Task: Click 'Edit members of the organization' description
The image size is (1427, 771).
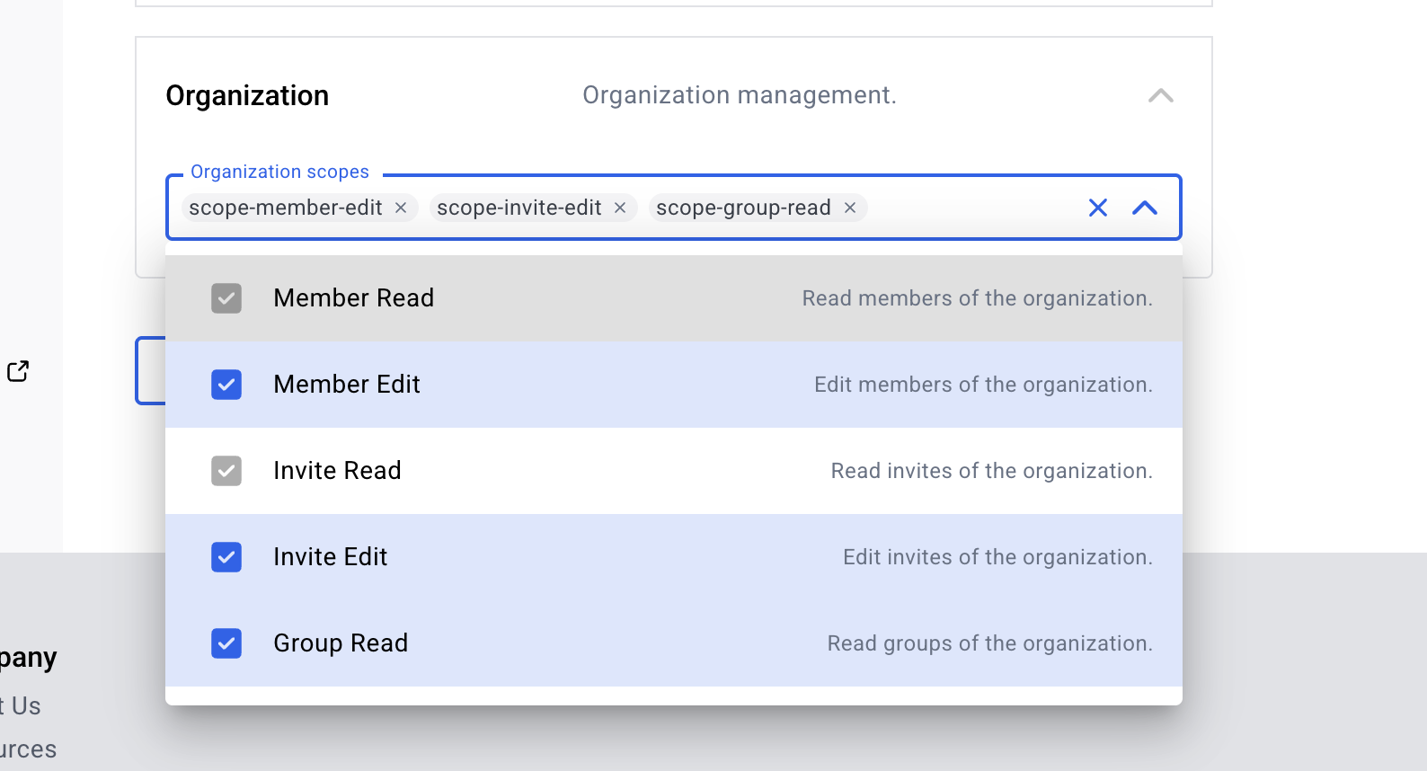Action: point(983,385)
